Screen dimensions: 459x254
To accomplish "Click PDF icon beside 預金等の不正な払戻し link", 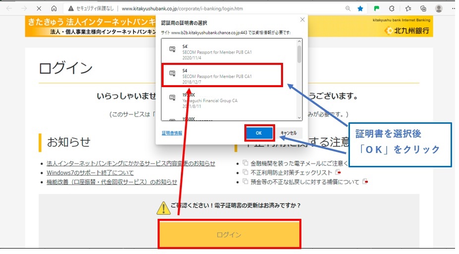I will [x=365, y=182].
